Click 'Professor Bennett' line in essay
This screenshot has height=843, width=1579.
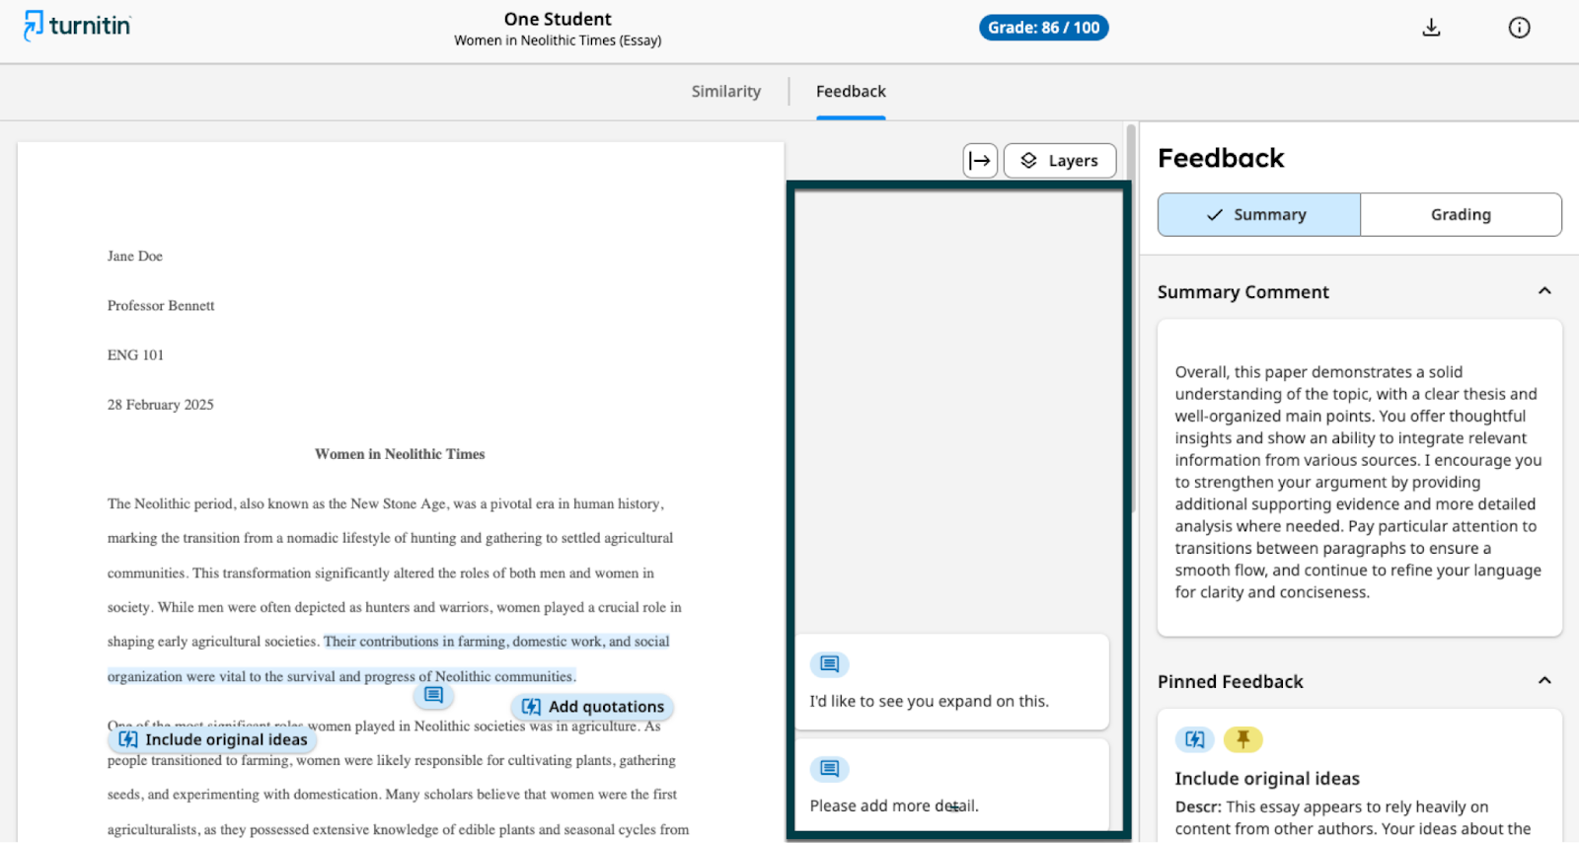coord(161,306)
